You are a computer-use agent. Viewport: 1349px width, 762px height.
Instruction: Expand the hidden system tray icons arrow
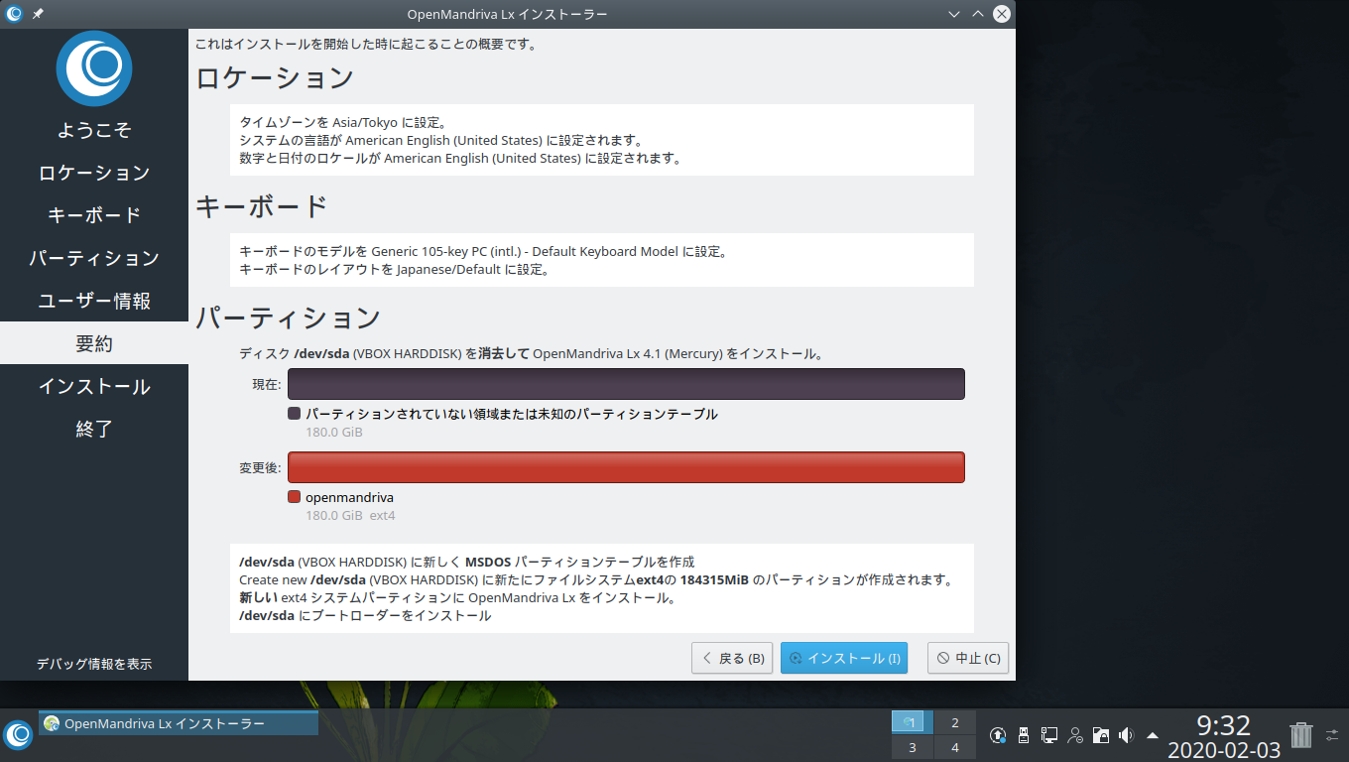tap(1152, 735)
